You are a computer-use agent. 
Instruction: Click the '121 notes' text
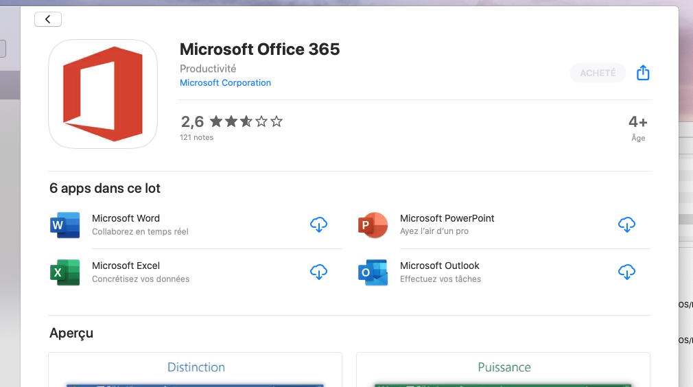tap(196, 137)
